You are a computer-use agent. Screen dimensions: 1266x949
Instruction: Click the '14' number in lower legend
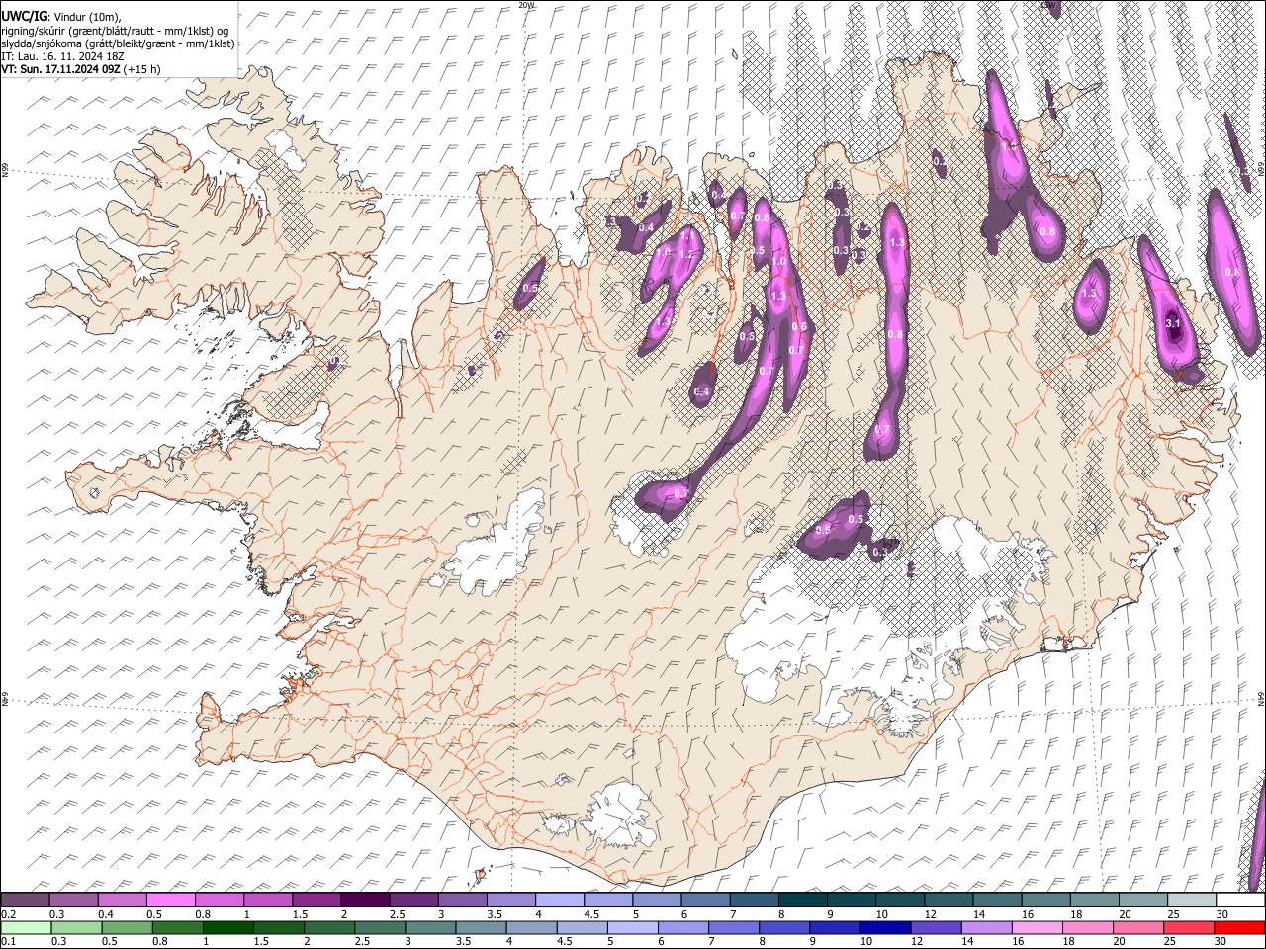pyautogui.click(x=968, y=941)
